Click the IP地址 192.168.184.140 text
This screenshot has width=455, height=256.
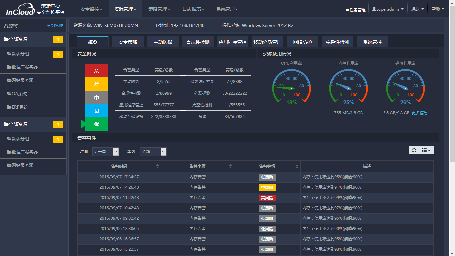pos(180,25)
